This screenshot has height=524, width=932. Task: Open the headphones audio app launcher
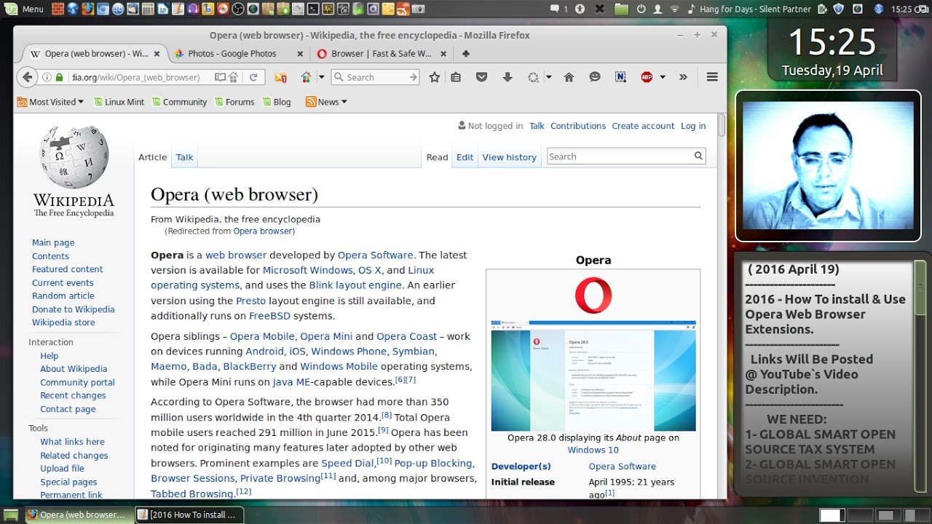[x=193, y=9]
